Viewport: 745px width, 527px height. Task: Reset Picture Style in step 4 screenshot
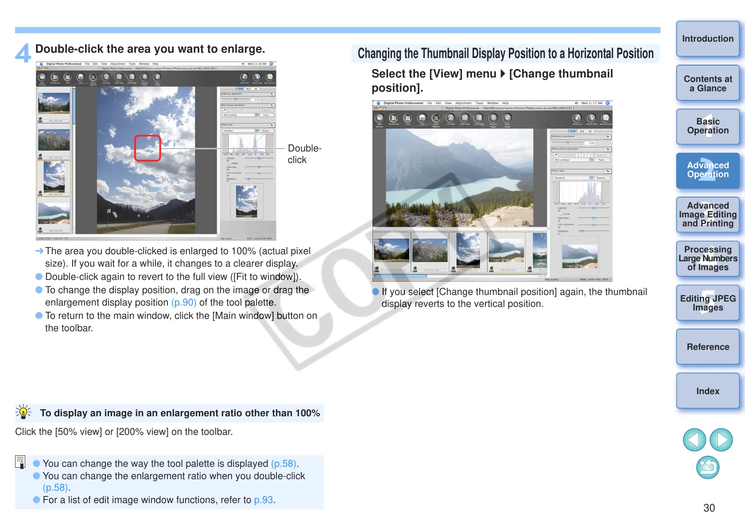coord(272,125)
